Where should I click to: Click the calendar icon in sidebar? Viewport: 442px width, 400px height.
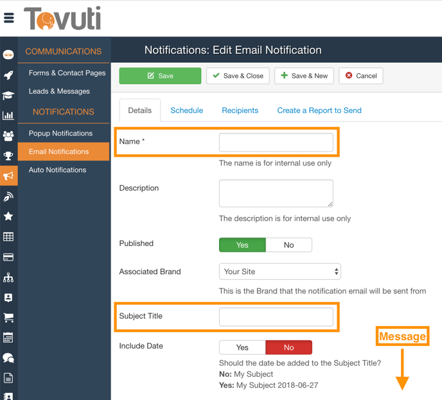[8, 338]
